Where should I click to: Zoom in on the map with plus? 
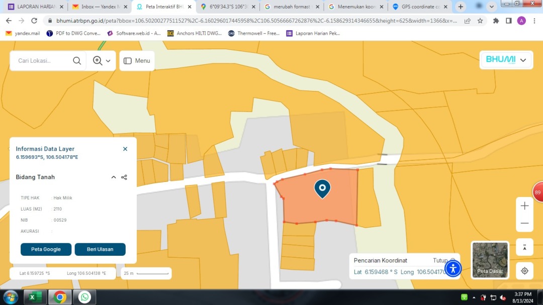[x=524, y=206]
